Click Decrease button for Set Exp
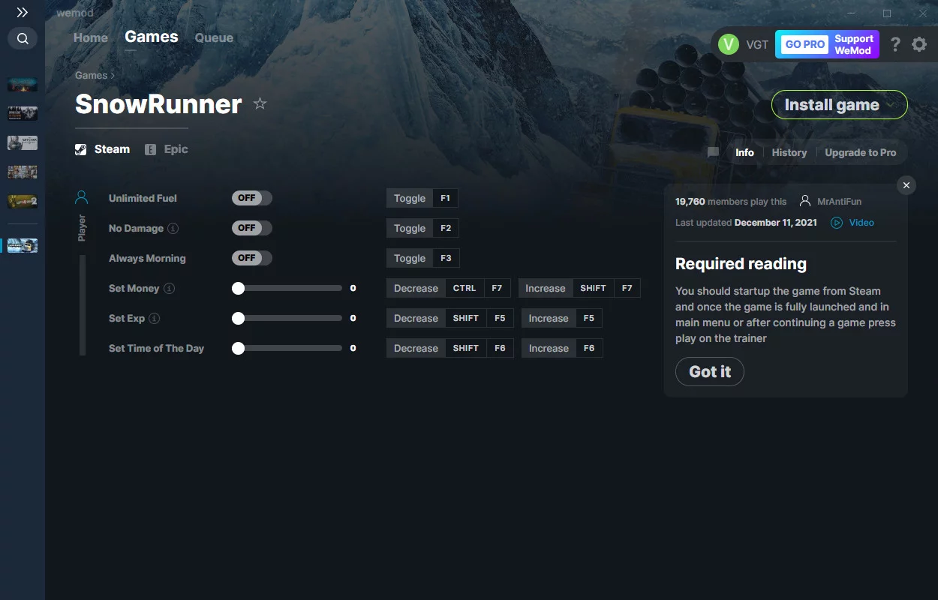This screenshot has height=600, width=938. (x=416, y=318)
